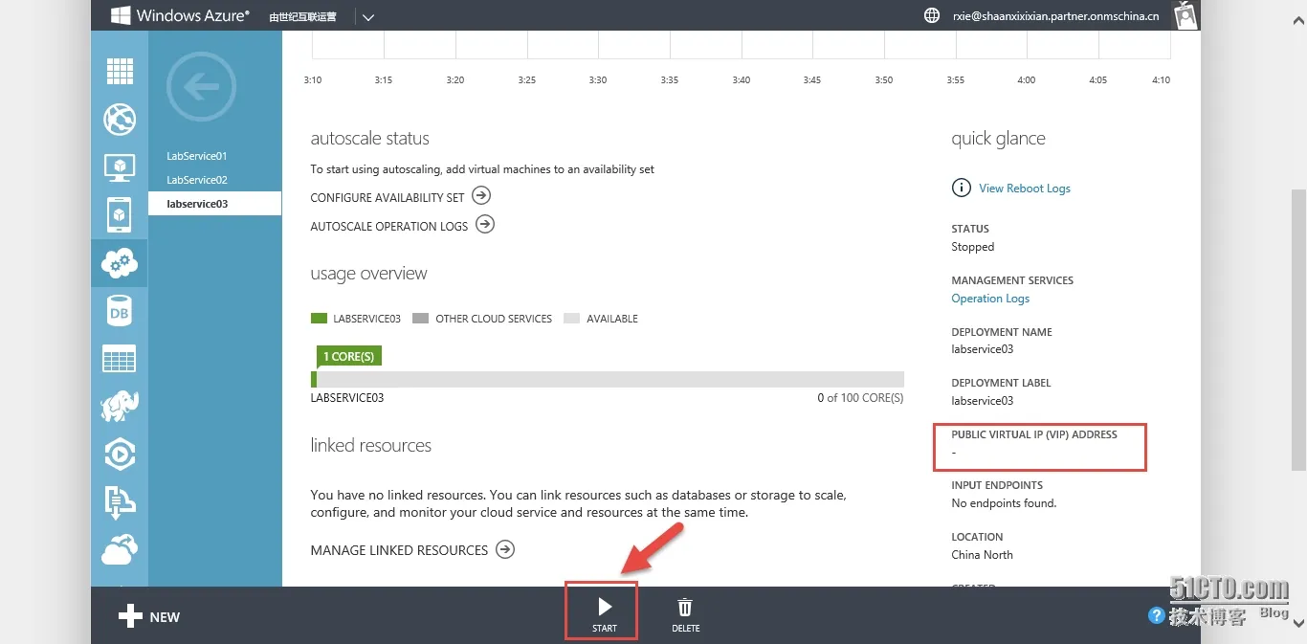Click the China North location value
The image size is (1307, 644).
tap(982, 555)
